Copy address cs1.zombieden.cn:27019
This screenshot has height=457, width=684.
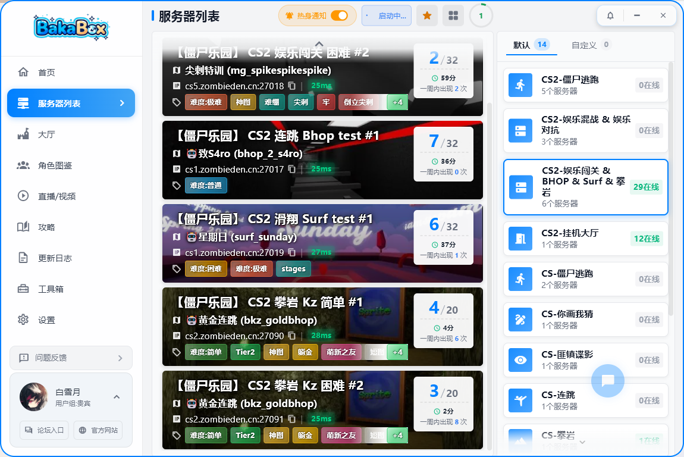pyautogui.click(x=292, y=253)
